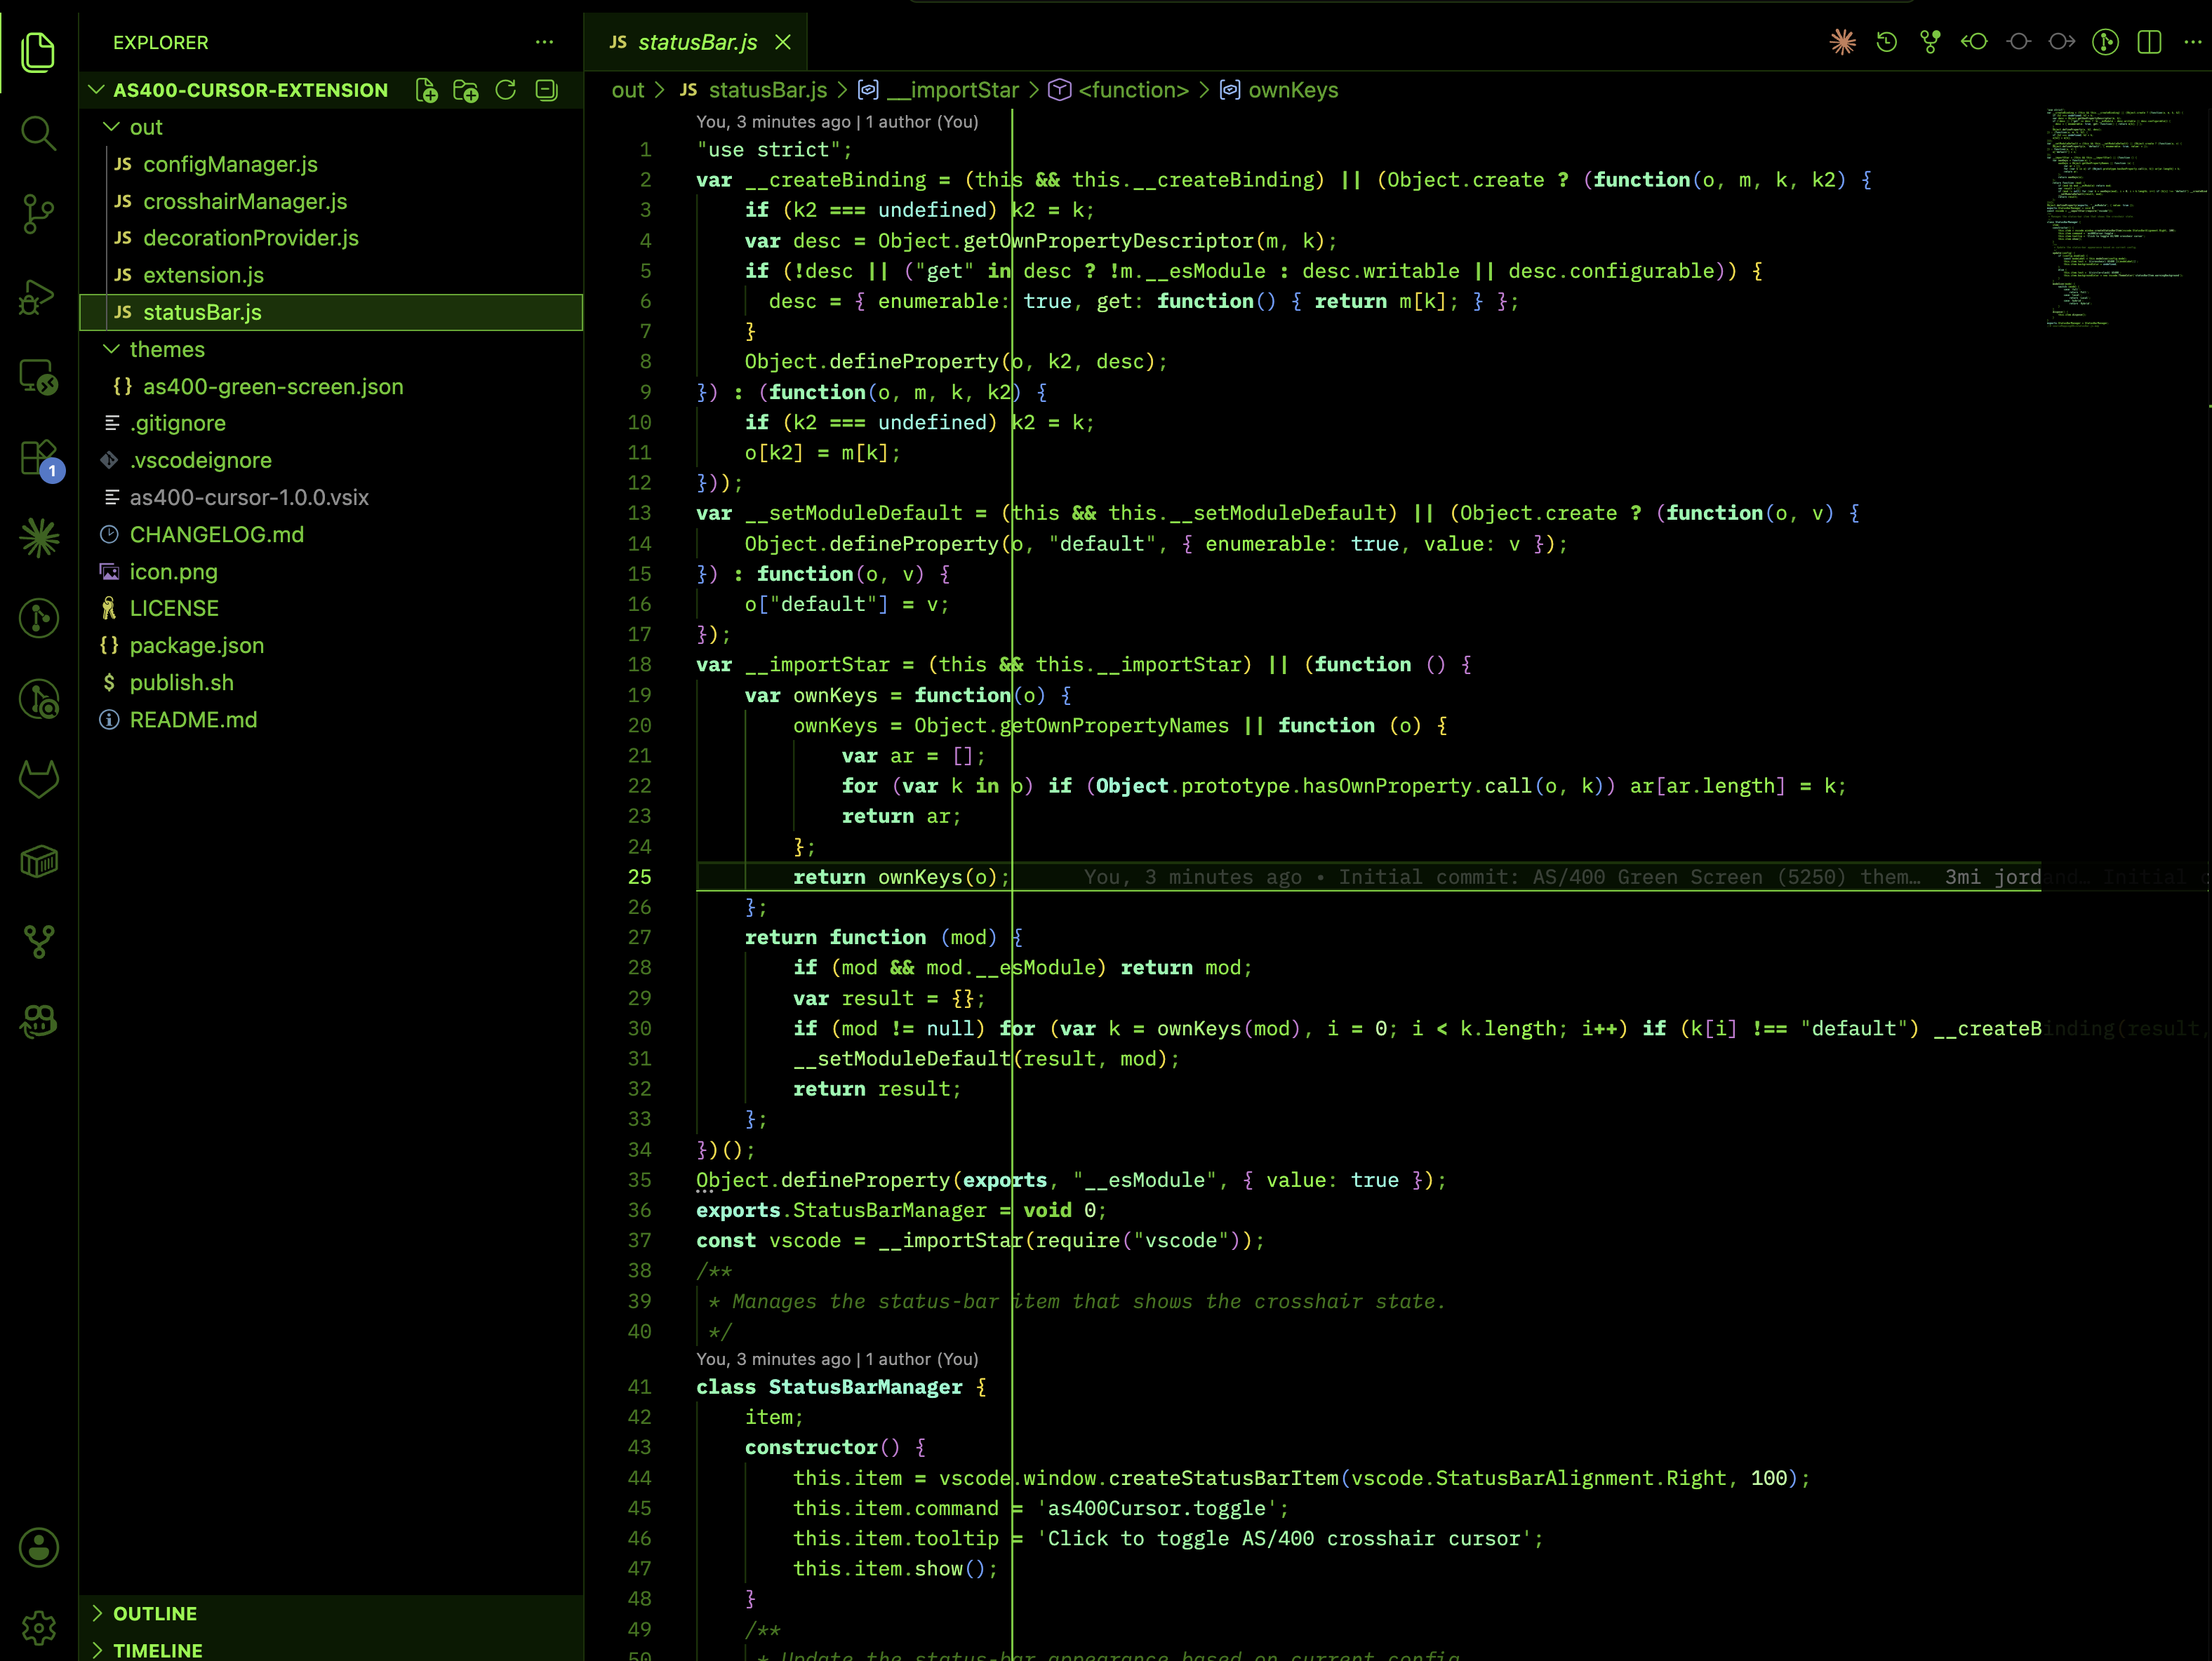Go to previous revision arrow-circle icon
Viewport: 2212px width, 1661px height.
pos(1974,42)
